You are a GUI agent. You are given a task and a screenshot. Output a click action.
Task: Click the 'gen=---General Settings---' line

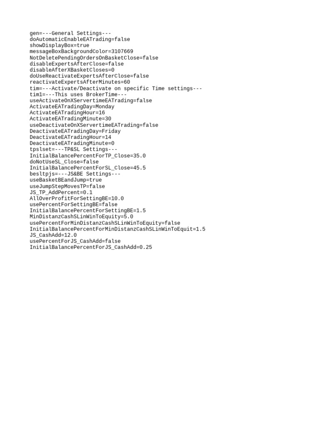[70, 33]
